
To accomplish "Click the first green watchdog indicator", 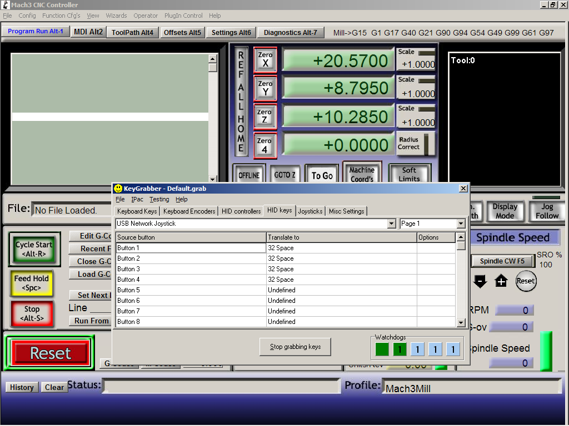I will coord(382,349).
